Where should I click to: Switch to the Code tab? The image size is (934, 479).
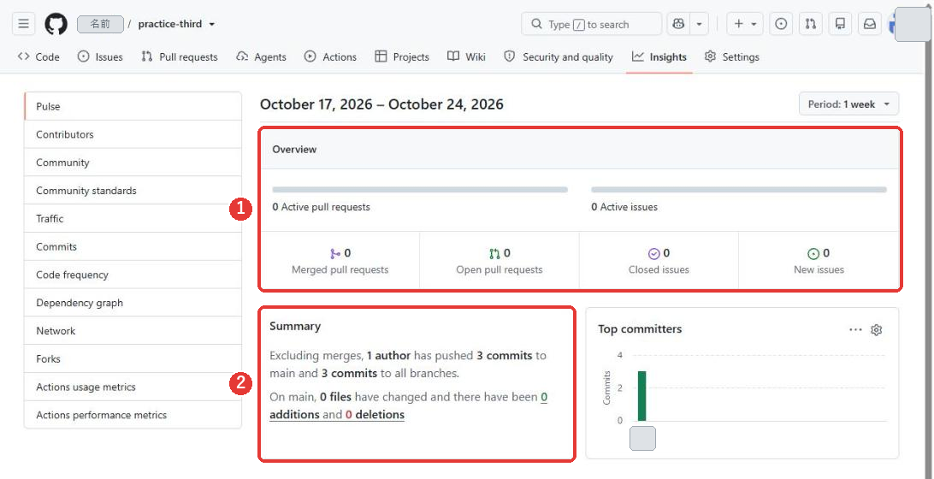tap(38, 57)
